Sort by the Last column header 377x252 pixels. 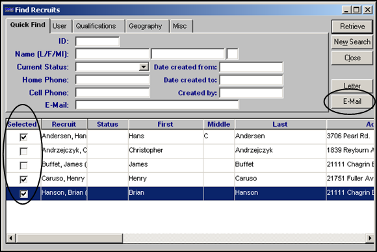[280, 124]
